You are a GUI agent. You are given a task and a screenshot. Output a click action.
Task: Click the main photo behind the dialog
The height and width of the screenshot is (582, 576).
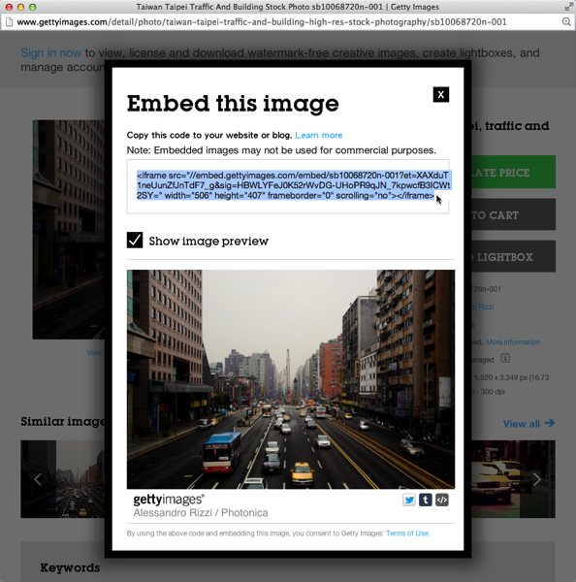(68, 229)
